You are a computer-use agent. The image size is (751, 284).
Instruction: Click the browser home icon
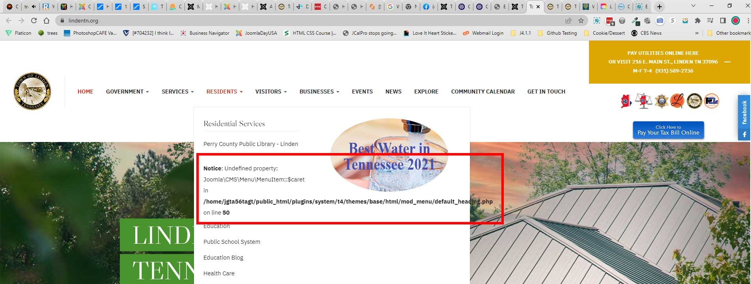pyautogui.click(x=47, y=21)
